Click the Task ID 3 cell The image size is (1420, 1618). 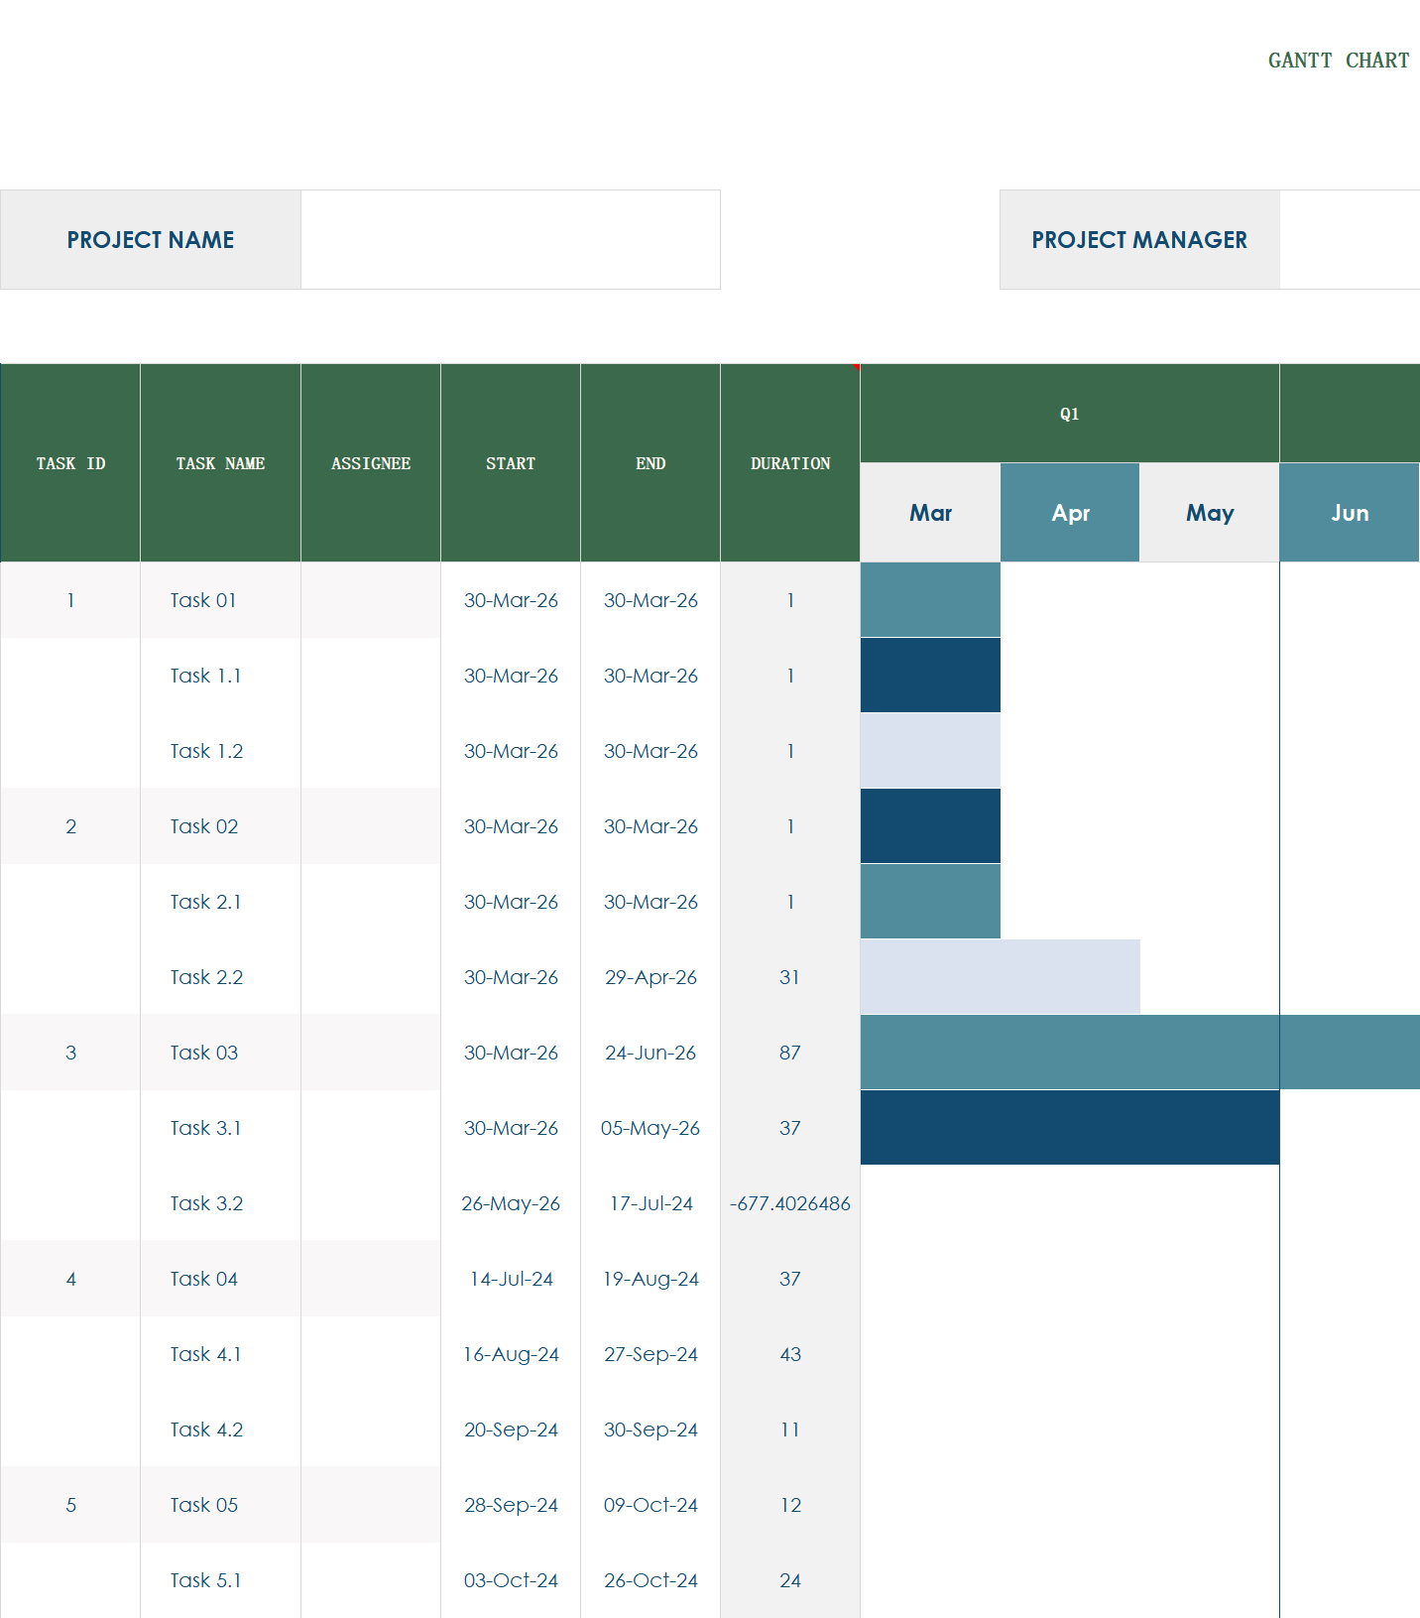pos(70,1053)
